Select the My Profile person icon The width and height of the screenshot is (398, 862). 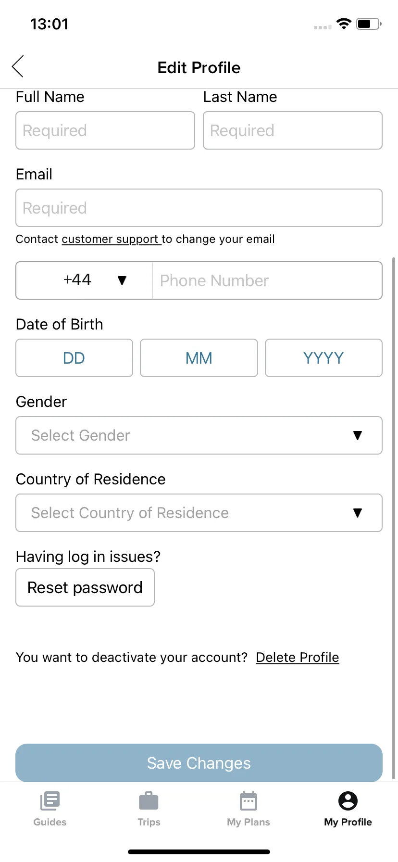(x=348, y=801)
